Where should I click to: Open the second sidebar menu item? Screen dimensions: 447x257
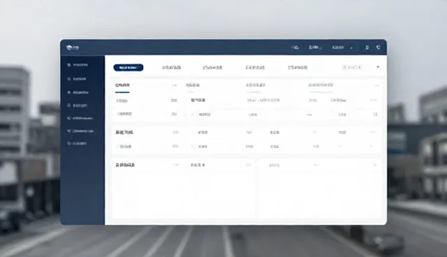click(77, 79)
